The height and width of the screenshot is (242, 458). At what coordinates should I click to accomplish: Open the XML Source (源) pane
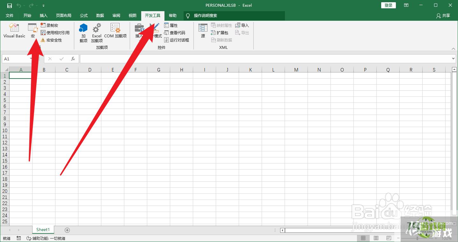coord(203,31)
